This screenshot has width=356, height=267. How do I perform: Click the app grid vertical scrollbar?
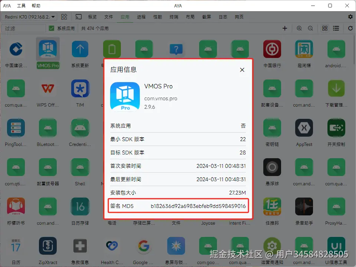pyautogui.click(x=354, y=49)
